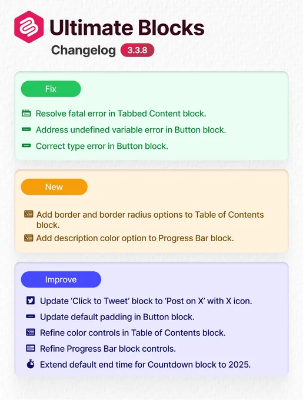Click the button icon beside Correct type error

(x=26, y=146)
